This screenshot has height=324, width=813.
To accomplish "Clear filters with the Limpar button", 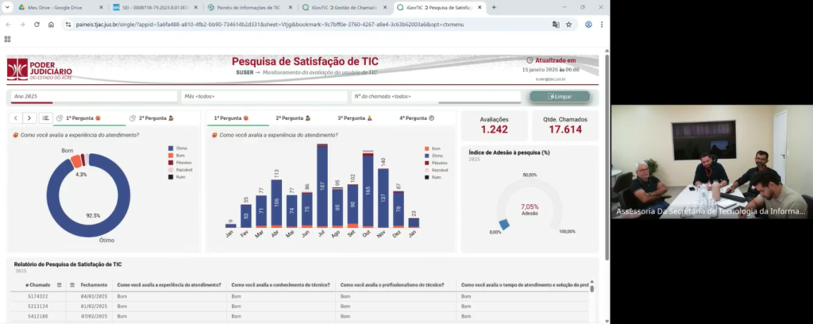I will tap(560, 96).
